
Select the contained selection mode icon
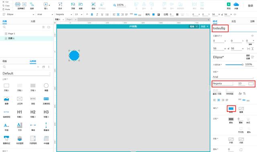(24, 4)
